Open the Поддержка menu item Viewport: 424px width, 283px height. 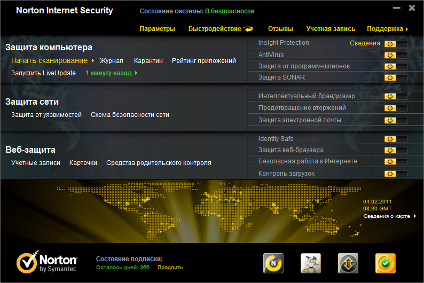(385, 29)
